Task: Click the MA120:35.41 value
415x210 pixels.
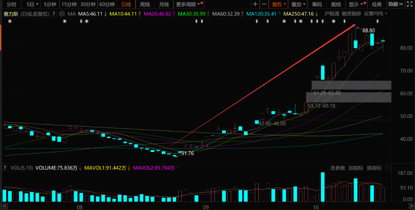Action: coord(262,14)
